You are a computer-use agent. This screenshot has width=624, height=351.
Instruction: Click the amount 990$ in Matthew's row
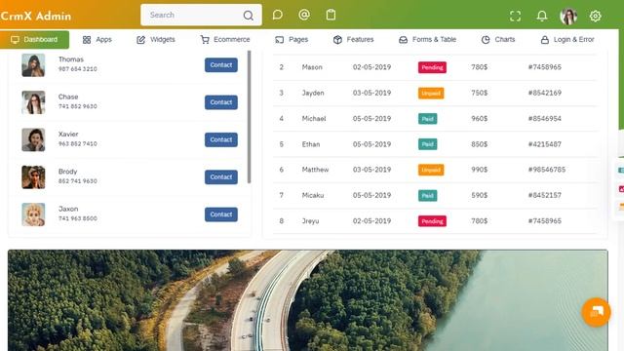[x=480, y=170]
